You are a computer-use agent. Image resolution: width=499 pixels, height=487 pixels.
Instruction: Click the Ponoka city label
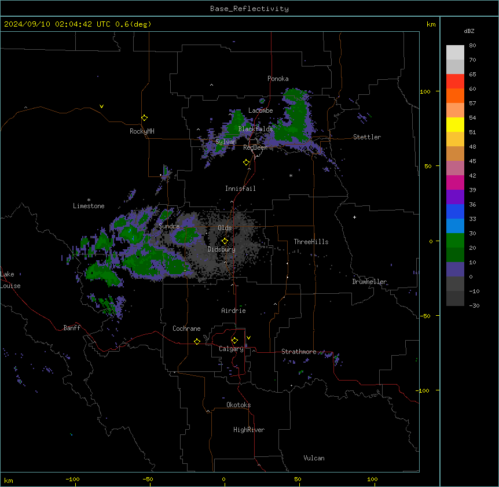tap(278, 79)
